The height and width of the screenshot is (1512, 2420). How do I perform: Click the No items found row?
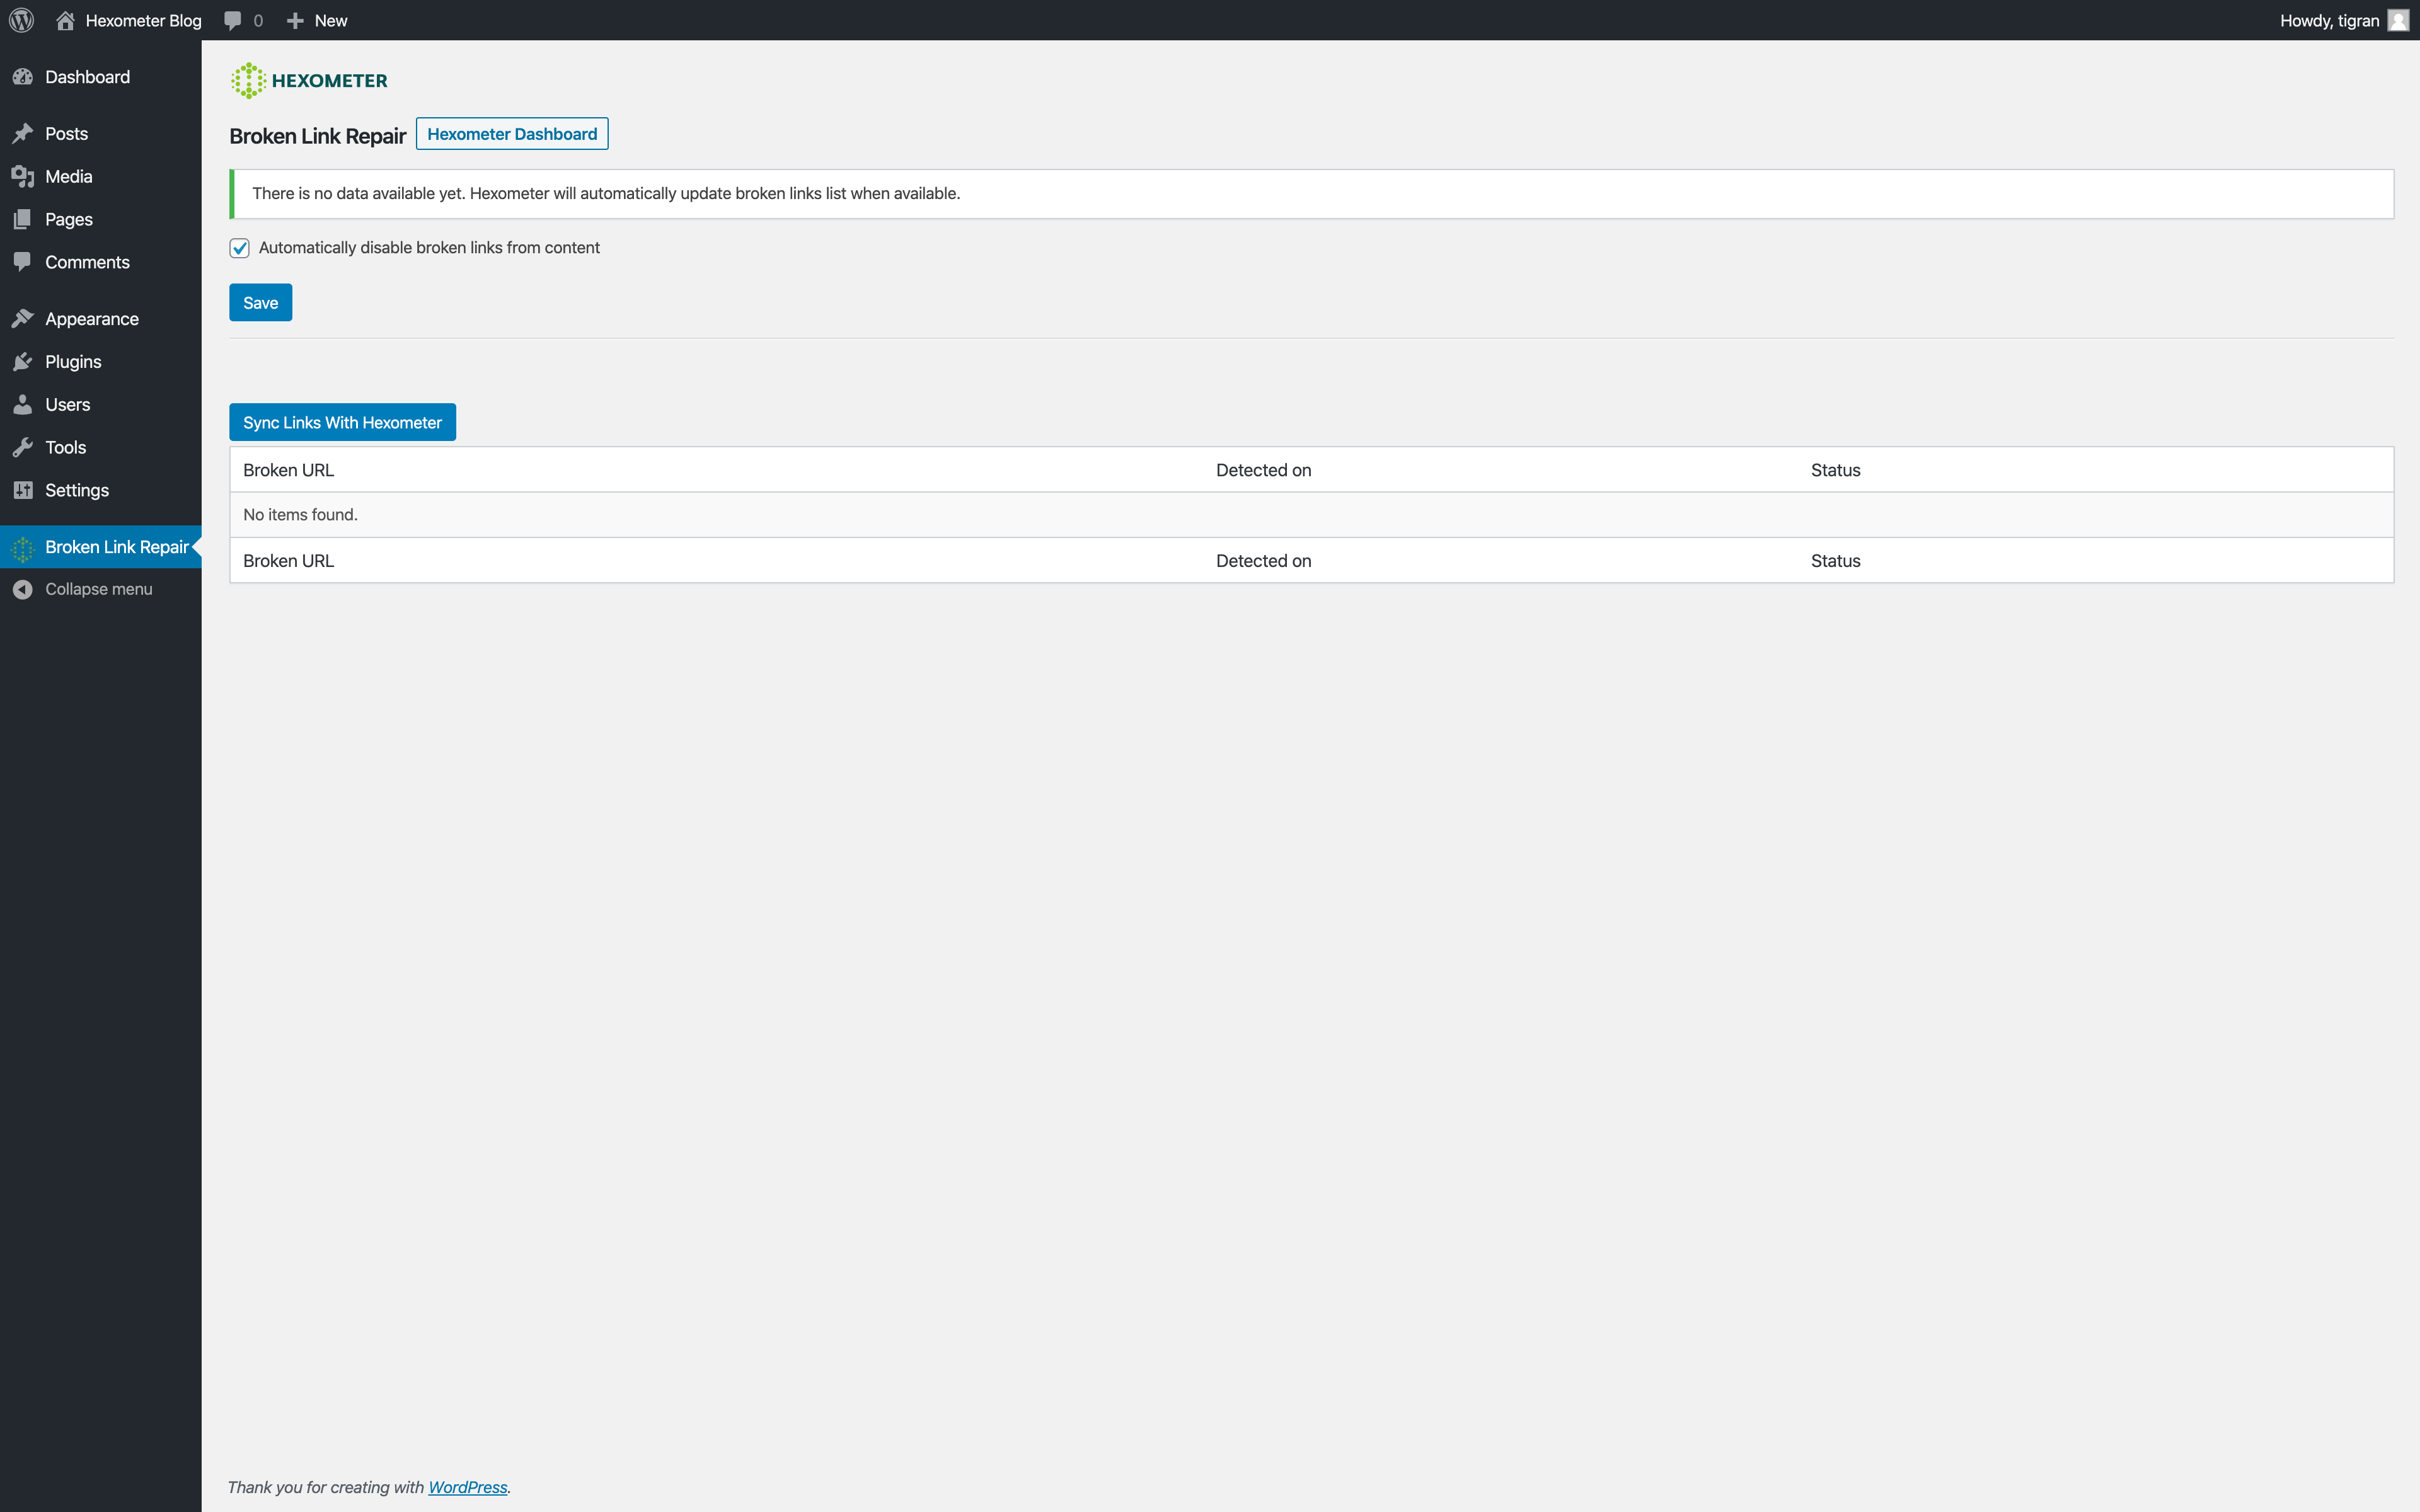pyautogui.click(x=1311, y=515)
